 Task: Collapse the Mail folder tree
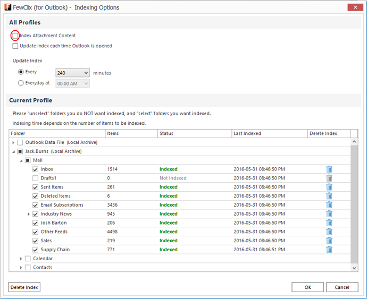tap(21, 160)
